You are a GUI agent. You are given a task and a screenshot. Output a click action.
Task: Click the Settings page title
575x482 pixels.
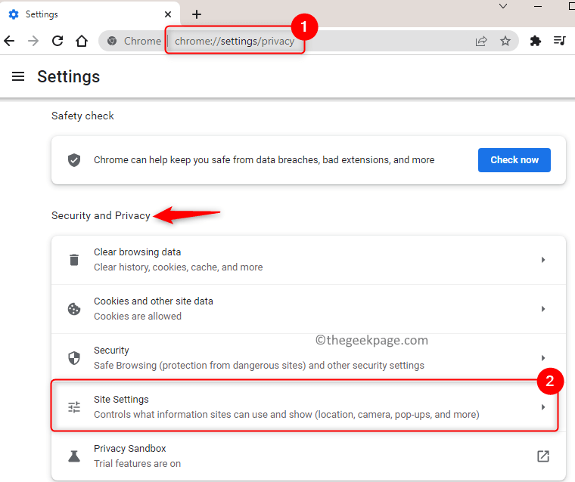point(68,76)
